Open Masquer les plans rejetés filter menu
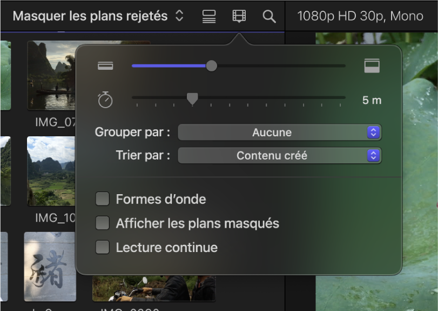438x311 pixels. tap(98, 16)
